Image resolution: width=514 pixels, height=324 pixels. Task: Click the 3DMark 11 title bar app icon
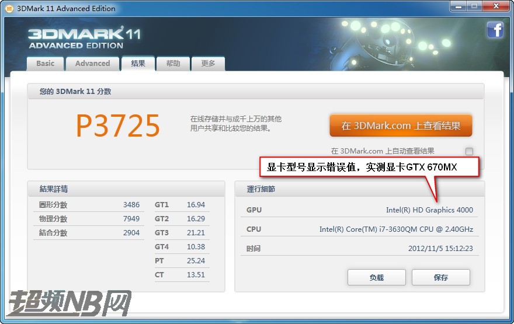click(9, 9)
